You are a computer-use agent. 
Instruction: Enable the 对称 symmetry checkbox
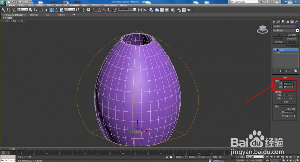click(x=283, y=102)
